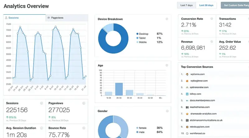Viewport: 249px width, 138px height.
Task: Click the Avg. Session Duration info icon
Action: [42, 128]
